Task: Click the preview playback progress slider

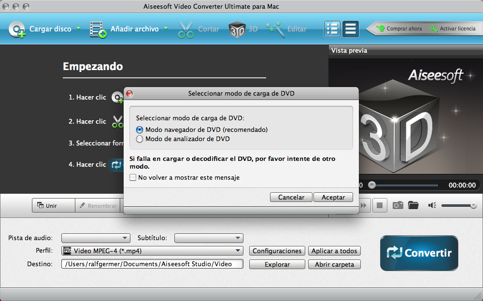Action: [403, 185]
